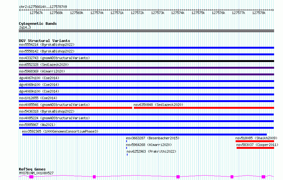Click the red nsv518085 Shaikh2009 bar
This screenshot has height=180, width=283.
(255, 141)
